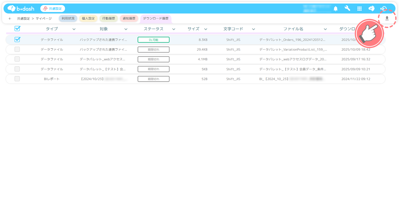Switch to the 利用状況 tab
The height and width of the screenshot is (224, 399).
68,19
